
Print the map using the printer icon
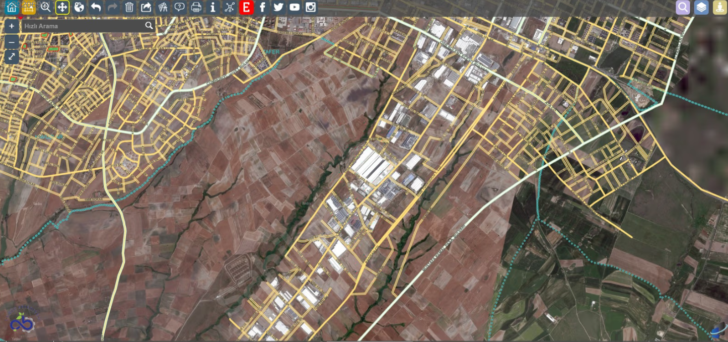pyautogui.click(x=196, y=7)
